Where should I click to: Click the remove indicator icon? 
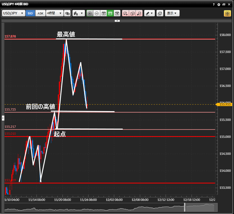(x=139, y=13)
